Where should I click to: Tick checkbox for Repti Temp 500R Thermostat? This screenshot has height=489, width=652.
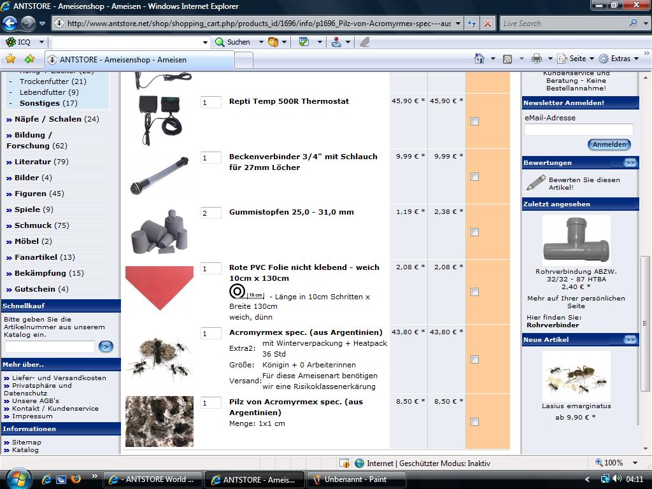point(474,121)
